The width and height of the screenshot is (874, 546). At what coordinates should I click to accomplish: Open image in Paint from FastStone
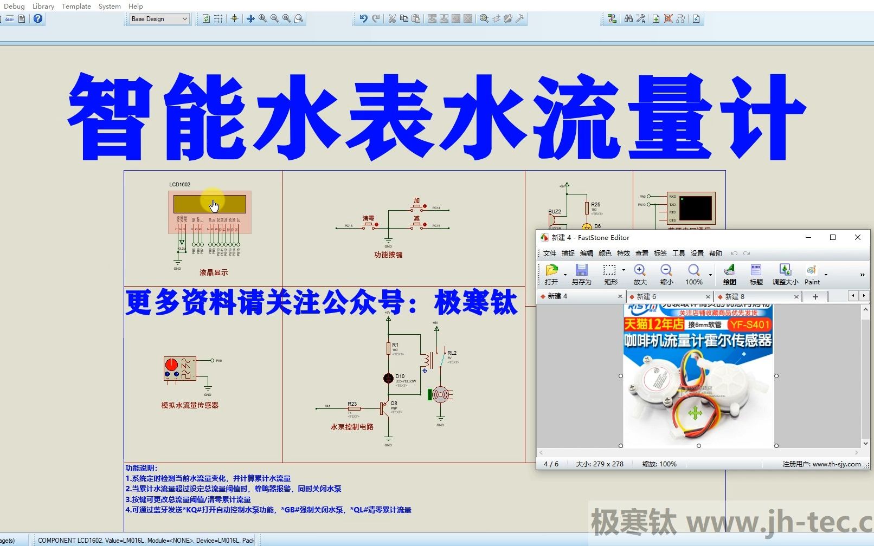point(812,275)
